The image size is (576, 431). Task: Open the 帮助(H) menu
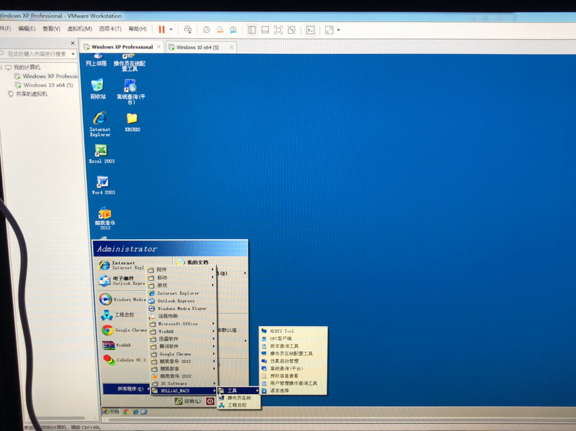point(138,29)
